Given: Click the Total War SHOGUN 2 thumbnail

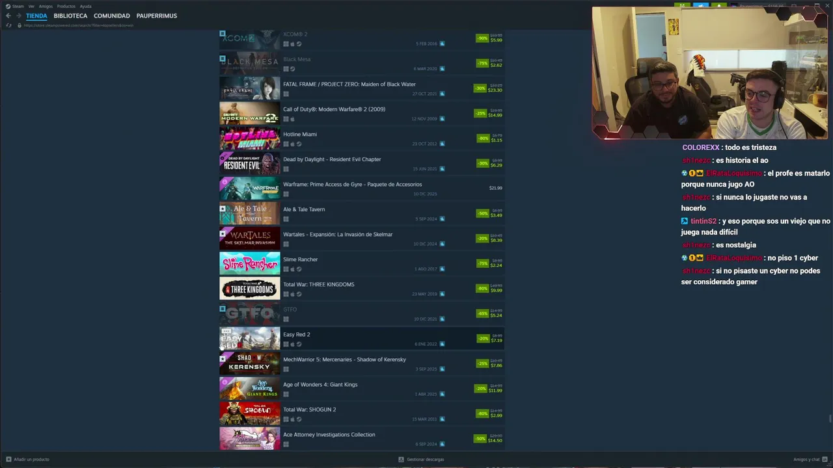Looking at the screenshot, I should [250, 413].
